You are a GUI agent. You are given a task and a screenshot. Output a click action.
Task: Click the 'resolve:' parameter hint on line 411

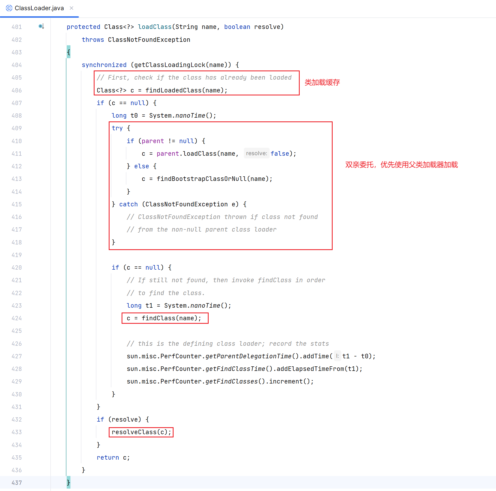[256, 153]
